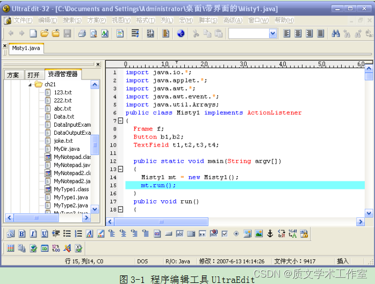Click the Bold B icon
Screen dimensions: 375x284
pos(22,234)
